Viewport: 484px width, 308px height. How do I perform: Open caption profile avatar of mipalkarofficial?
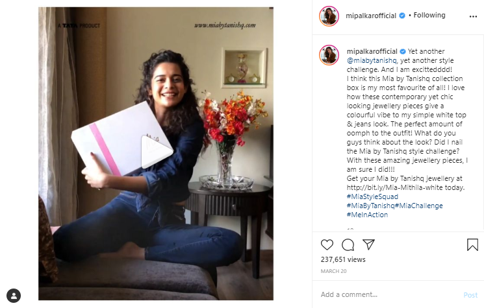click(329, 55)
